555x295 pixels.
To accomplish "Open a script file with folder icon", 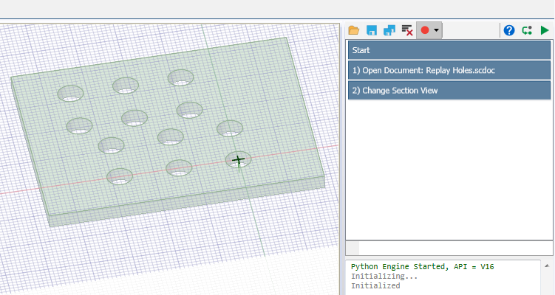I will coord(353,30).
